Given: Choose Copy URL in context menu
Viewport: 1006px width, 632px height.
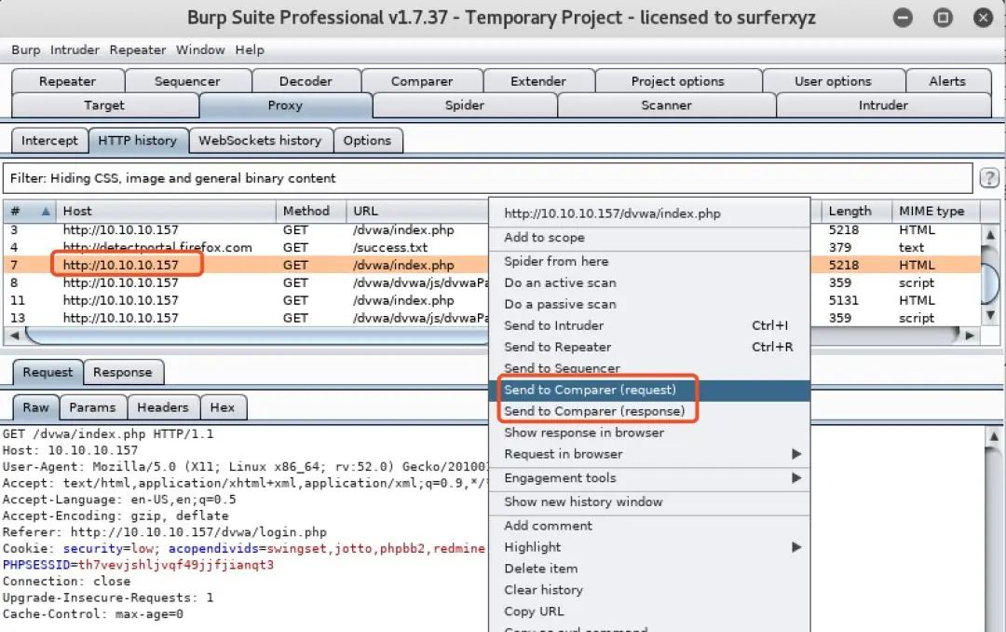Looking at the screenshot, I should pyautogui.click(x=649, y=611).
